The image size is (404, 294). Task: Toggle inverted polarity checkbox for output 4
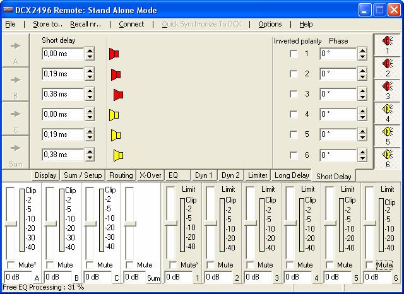coord(294,115)
